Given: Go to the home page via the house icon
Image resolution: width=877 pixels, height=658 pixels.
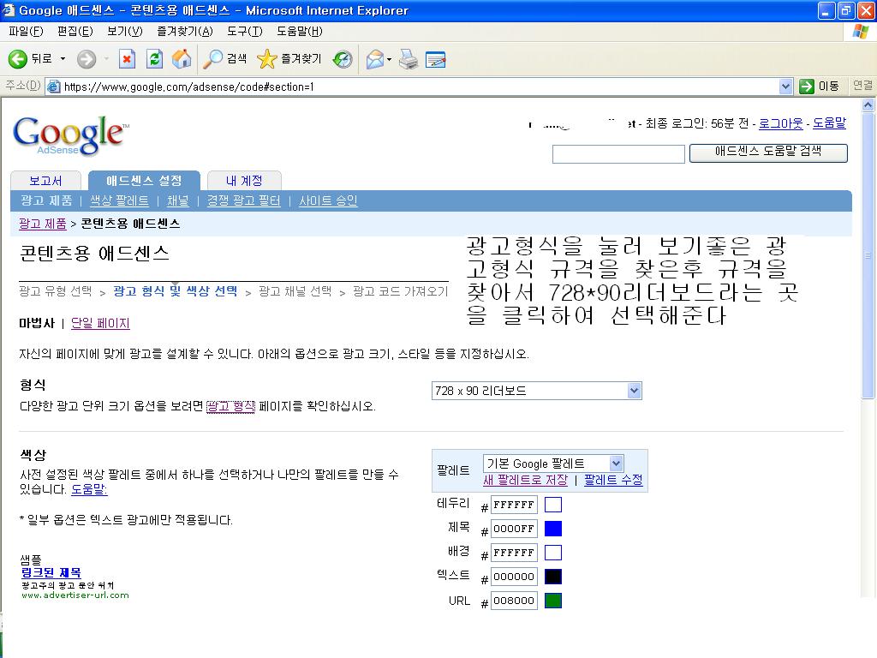Looking at the screenshot, I should click(x=182, y=59).
